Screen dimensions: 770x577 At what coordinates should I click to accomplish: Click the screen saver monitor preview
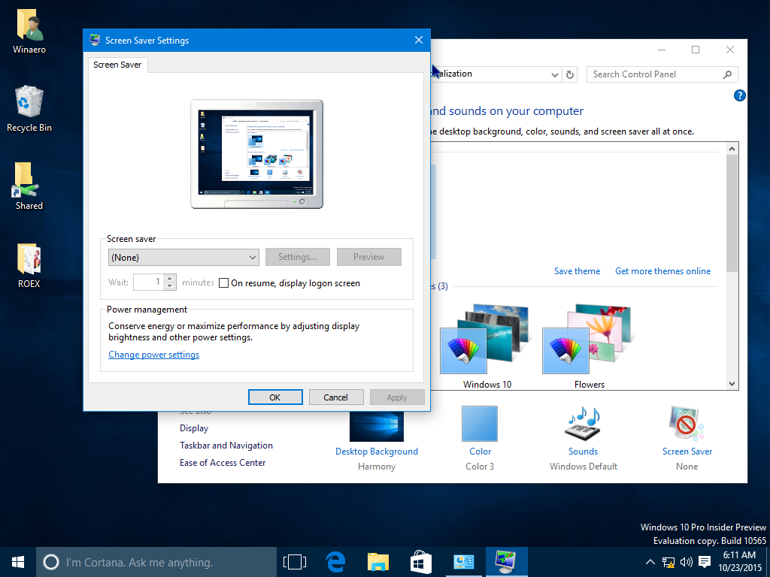tap(257, 154)
